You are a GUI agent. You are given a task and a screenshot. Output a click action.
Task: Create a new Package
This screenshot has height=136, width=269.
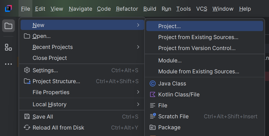pyautogui.click(x=169, y=127)
